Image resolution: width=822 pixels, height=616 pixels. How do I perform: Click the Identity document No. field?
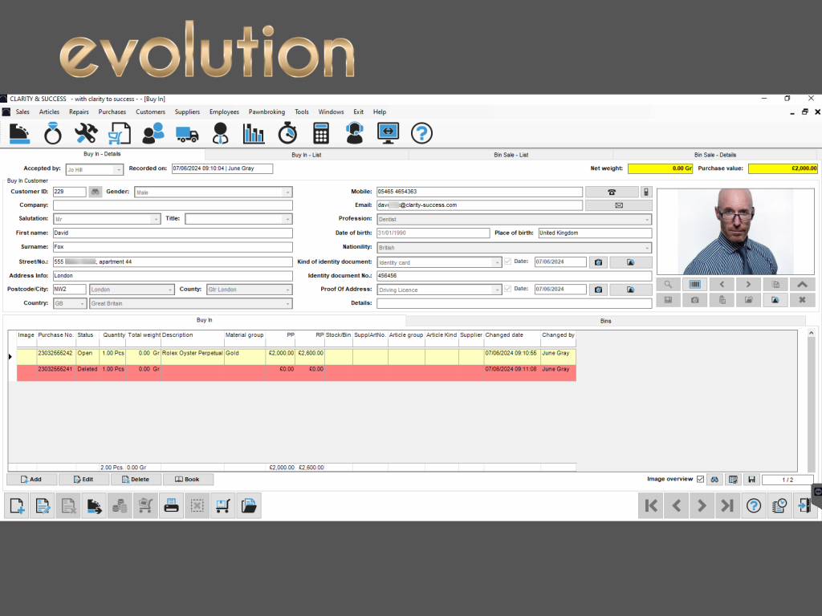[x=514, y=276]
